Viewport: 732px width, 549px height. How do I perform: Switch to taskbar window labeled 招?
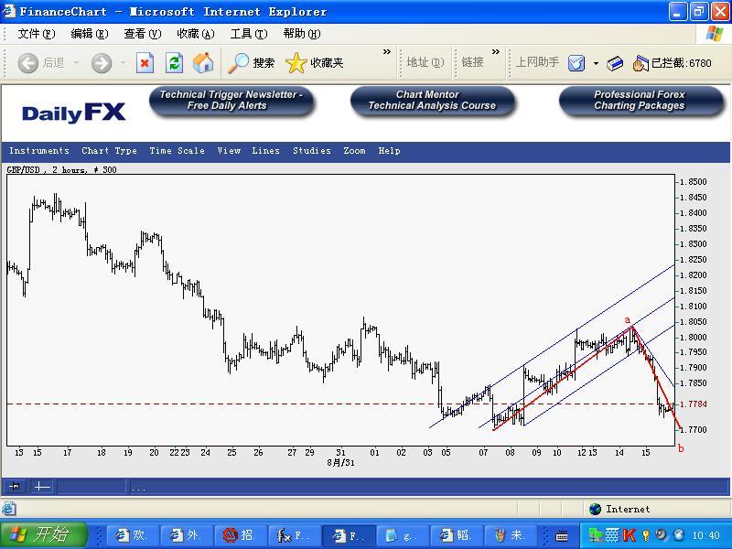pyautogui.click(x=241, y=535)
